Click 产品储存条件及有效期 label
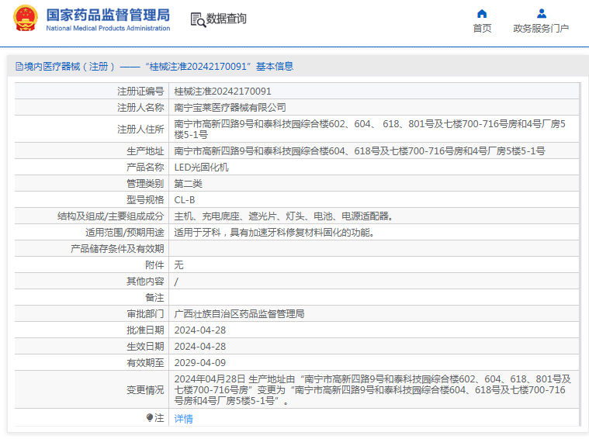The image size is (589, 439). pyautogui.click(x=117, y=249)
